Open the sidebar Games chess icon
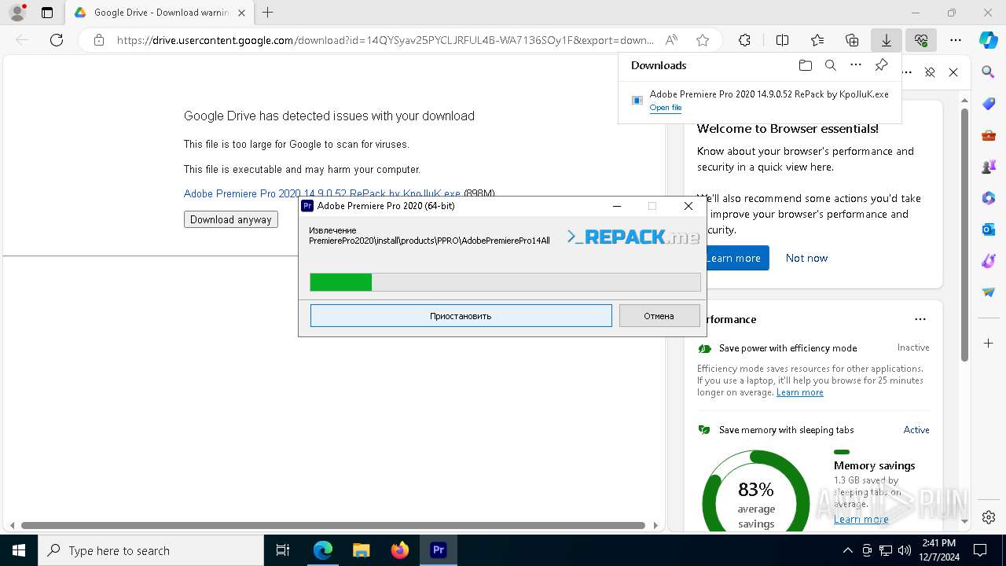Screen dimensions: 1006x566 [x=989, y=167]
